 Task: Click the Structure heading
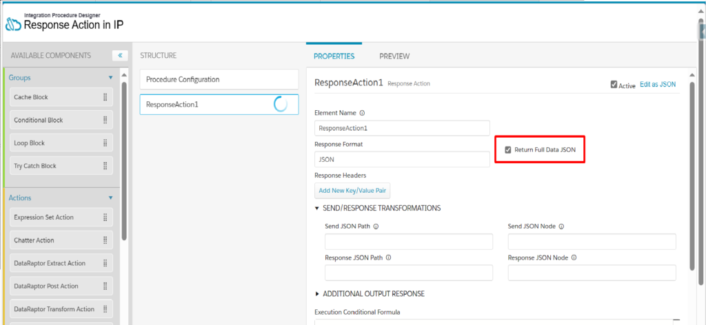click(158, 56)
